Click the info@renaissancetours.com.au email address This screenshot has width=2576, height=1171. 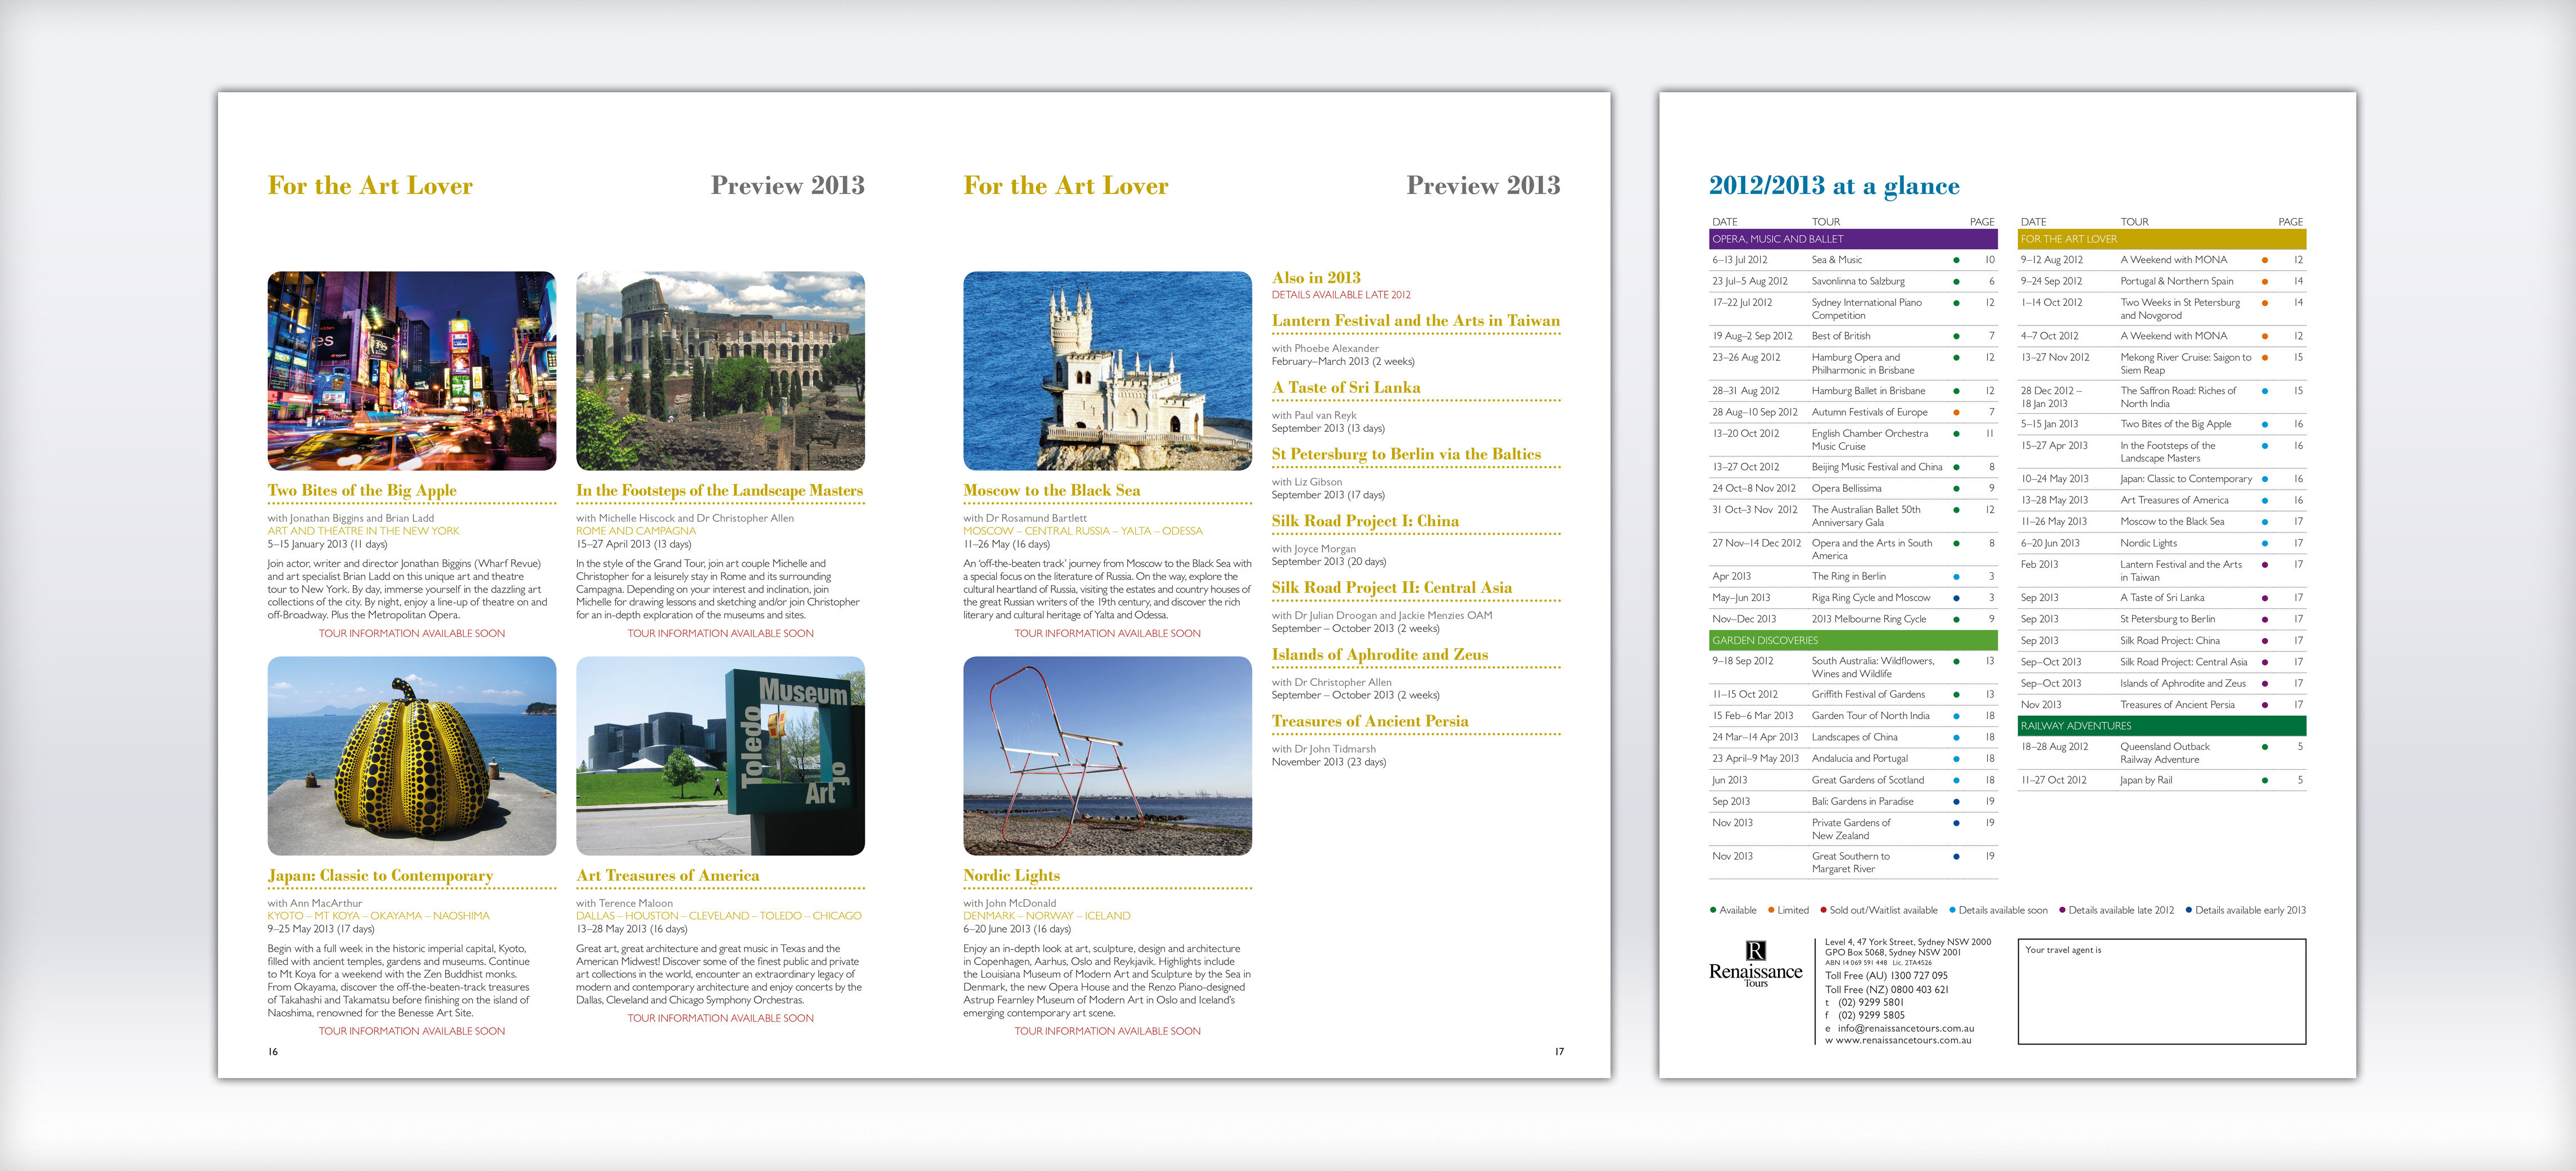tap(1905, 1028)
